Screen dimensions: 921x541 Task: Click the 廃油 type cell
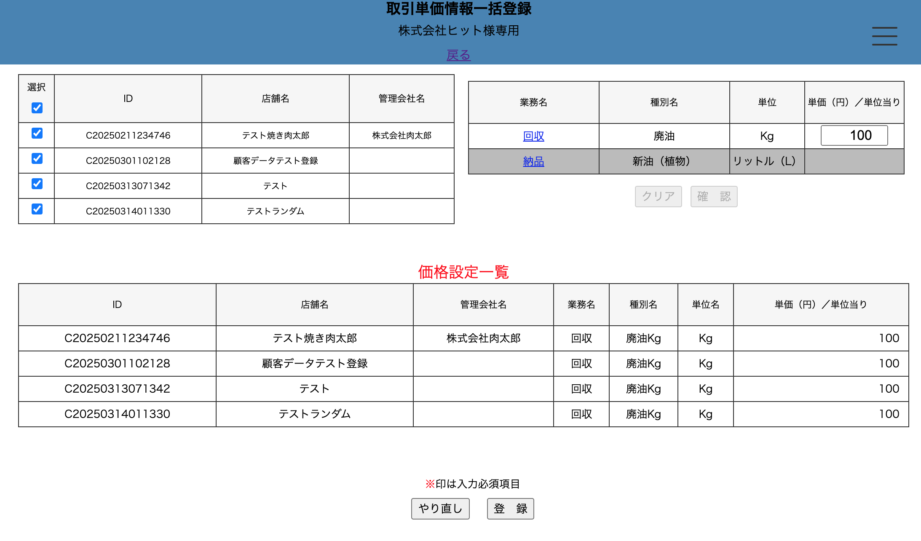[664, 136]
